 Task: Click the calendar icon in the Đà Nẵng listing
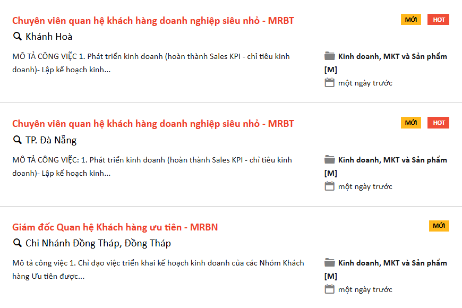pyautogui.click(x=329, y=186)
